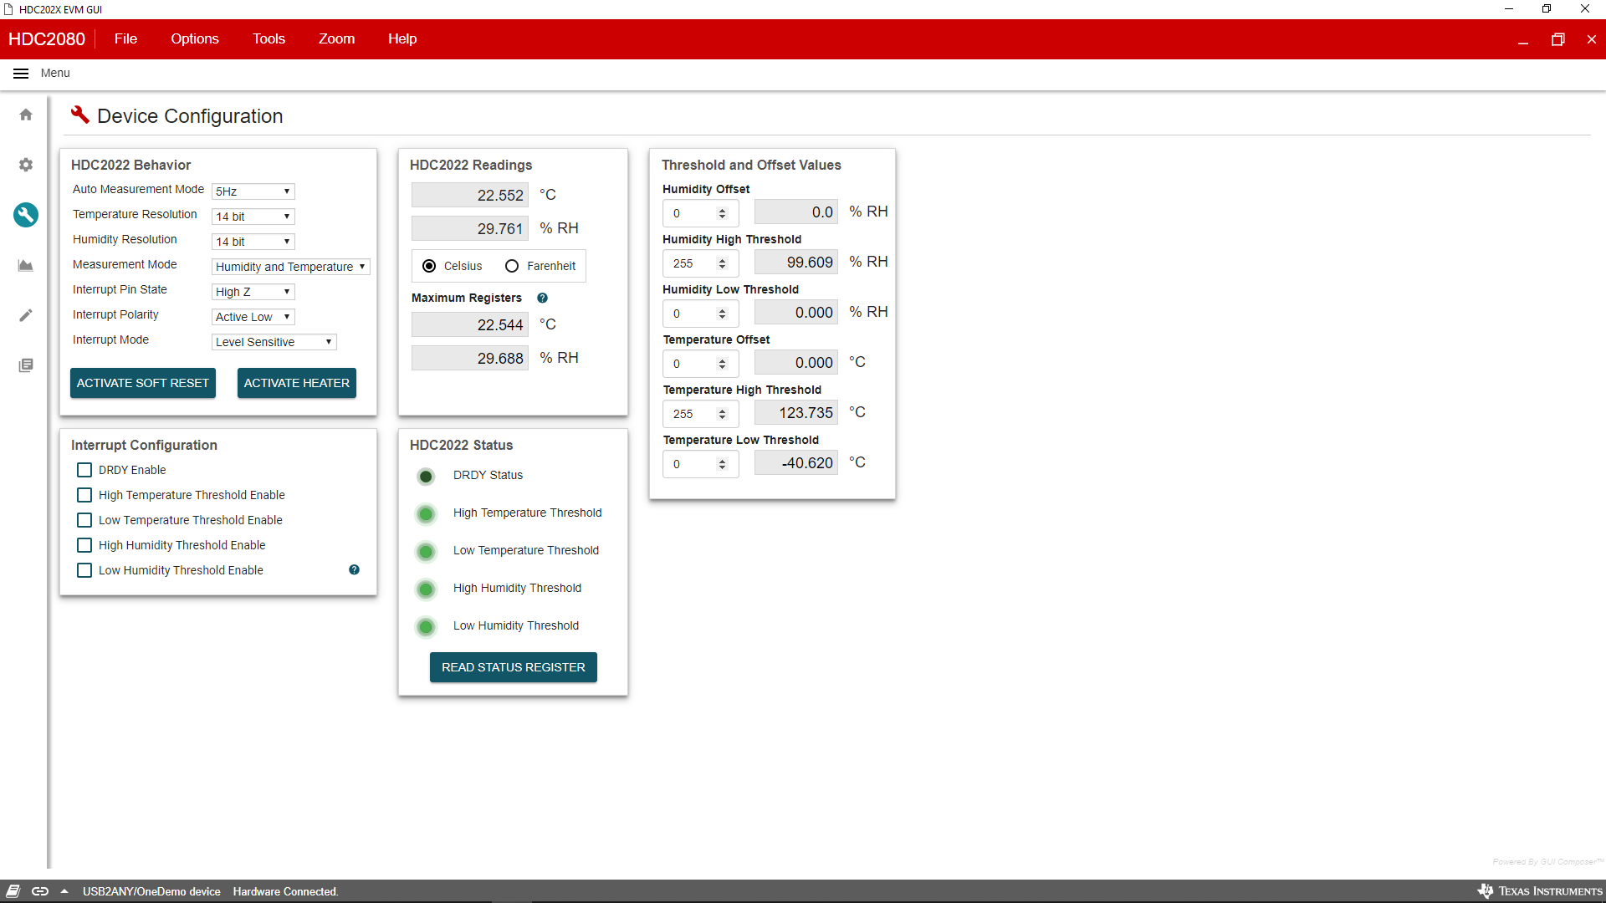Click the Texas Instruments logo
The width and height of the screenshot is (1606, 903).
click(x=1540, y=891)
